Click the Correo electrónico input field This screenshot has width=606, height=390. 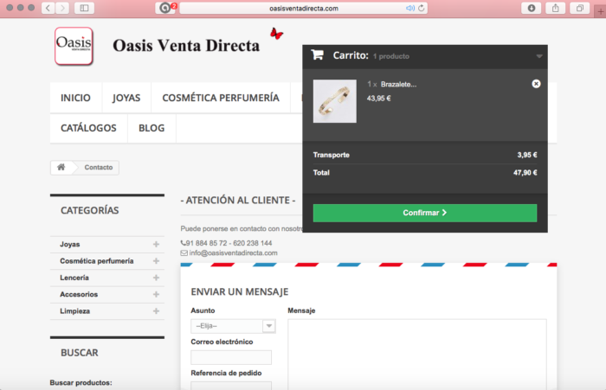pos(231,357)
